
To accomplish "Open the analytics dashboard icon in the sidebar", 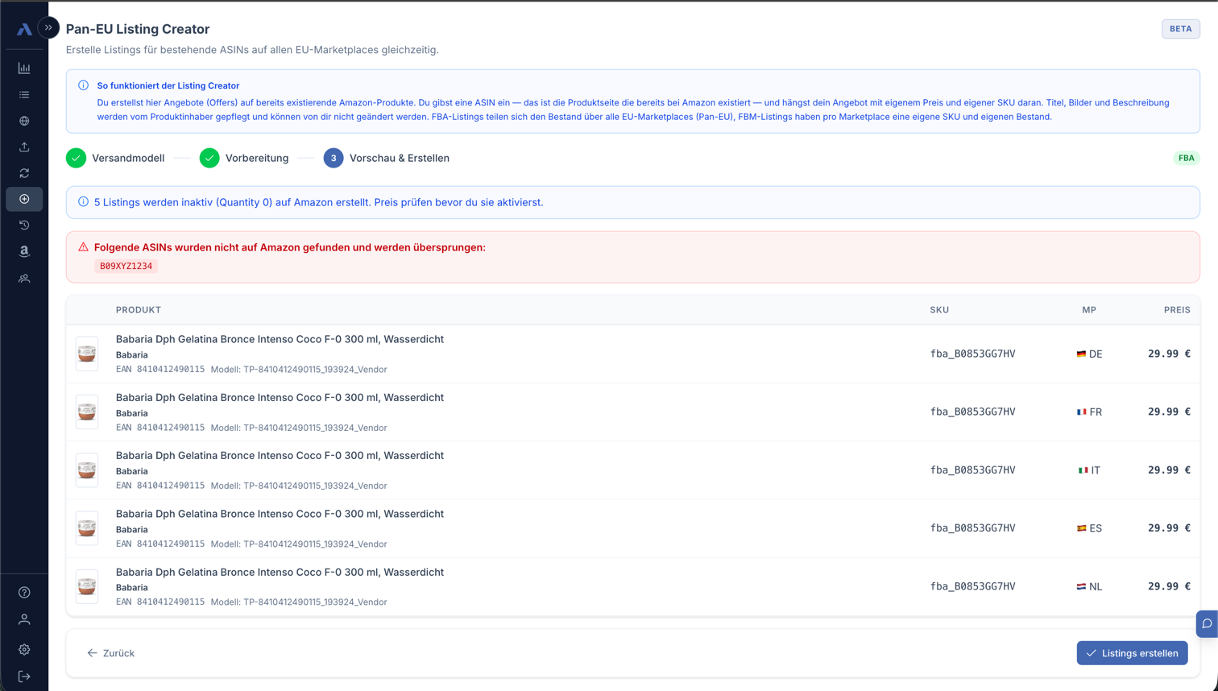I will [x=24, y=68].
